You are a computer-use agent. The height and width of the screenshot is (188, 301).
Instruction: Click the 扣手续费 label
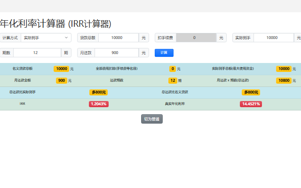pos(166,38)
